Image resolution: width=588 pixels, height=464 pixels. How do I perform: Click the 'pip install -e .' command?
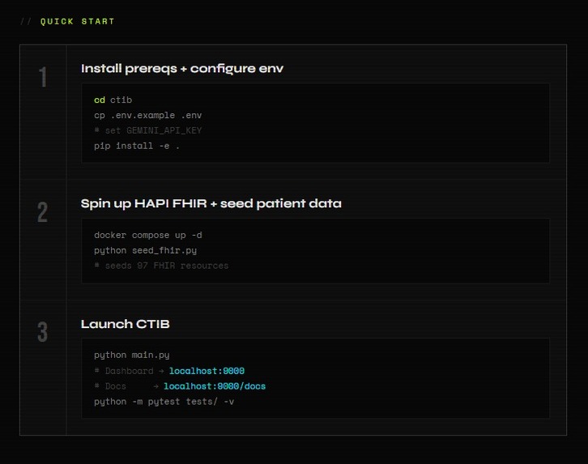coord(137,146)
